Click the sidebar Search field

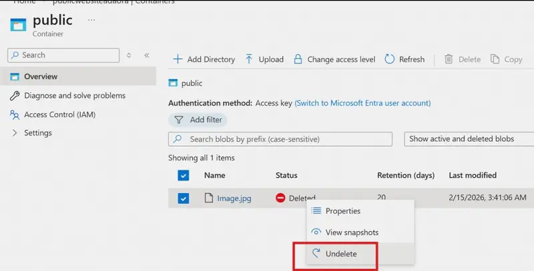[x=63, y=55]
